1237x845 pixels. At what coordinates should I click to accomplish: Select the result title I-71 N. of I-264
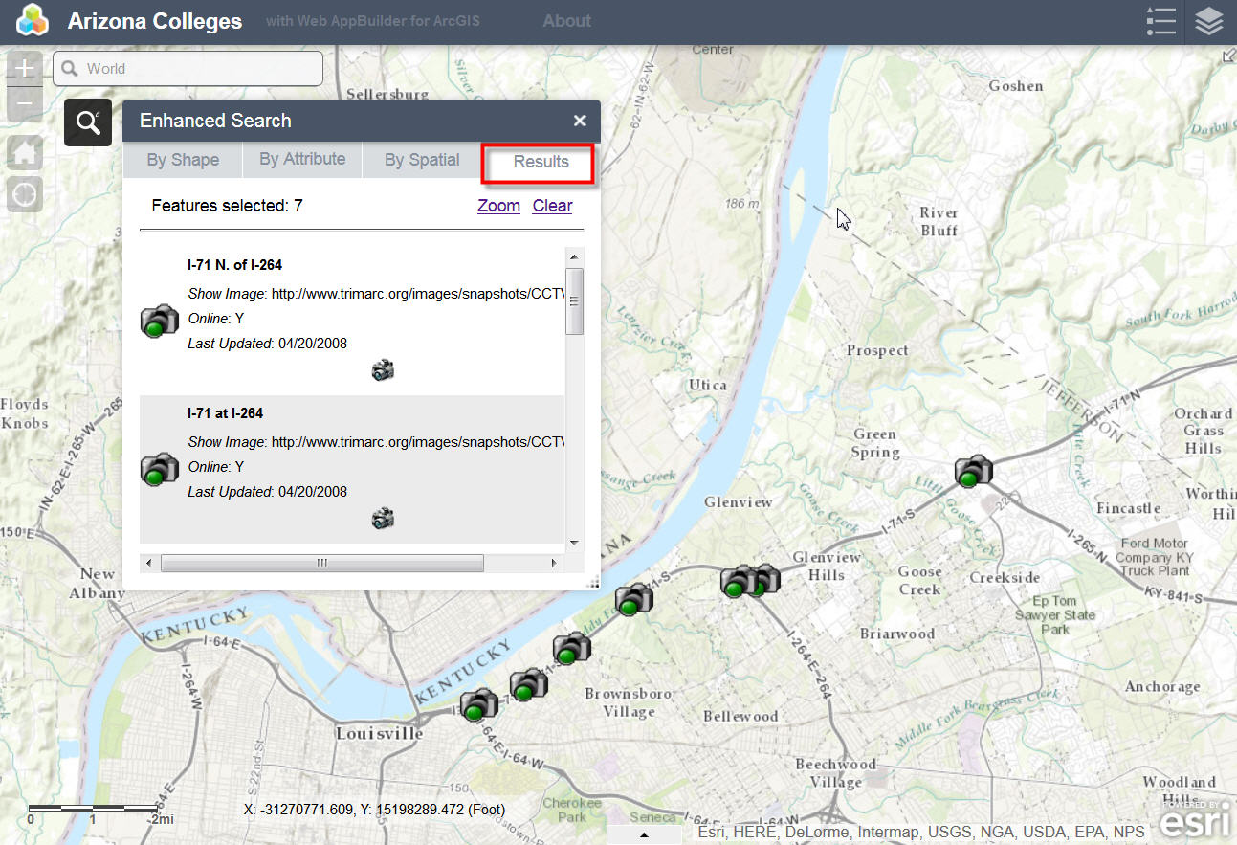[234, 265]
